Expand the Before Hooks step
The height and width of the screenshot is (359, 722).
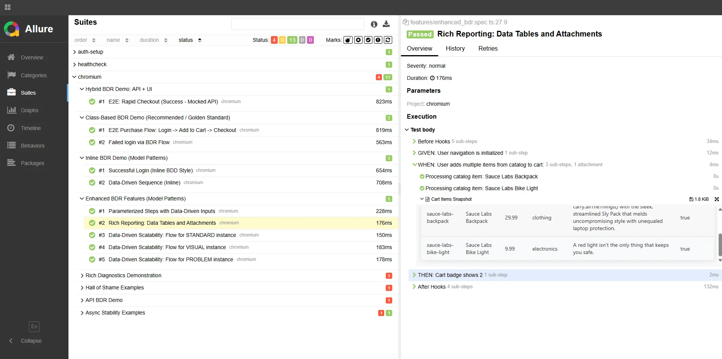pos(433,141)
